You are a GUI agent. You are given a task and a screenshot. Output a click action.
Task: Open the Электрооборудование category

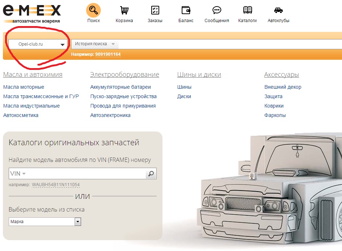[124, 75]
